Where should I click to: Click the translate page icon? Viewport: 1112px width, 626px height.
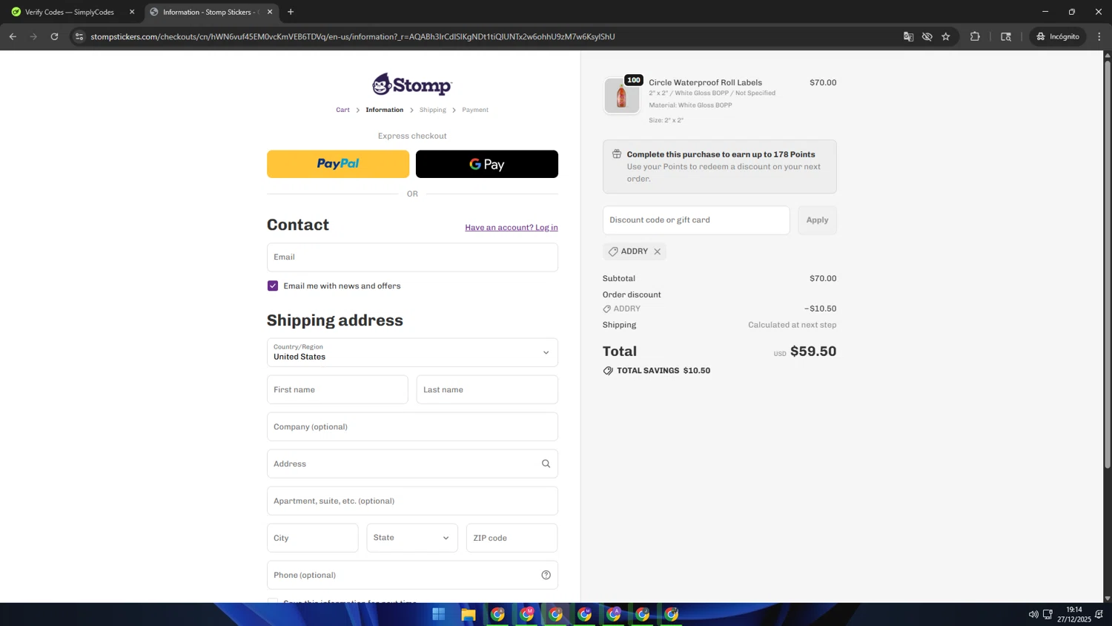point(908,36)
